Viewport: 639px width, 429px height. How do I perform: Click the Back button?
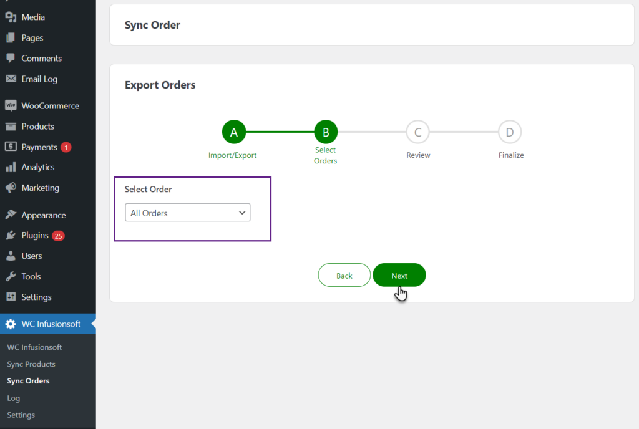344,275
